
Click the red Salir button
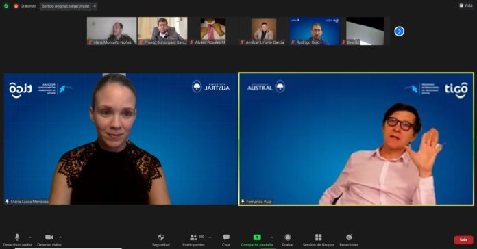point(463,240)
